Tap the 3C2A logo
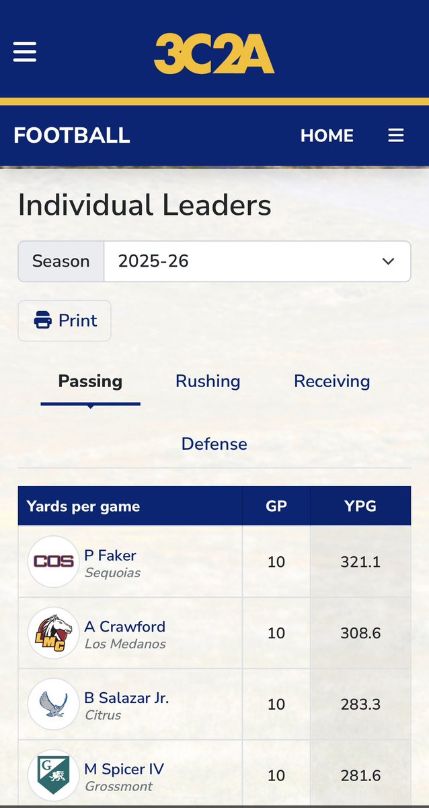Screen dimensions: 429x808 point(214,54)
